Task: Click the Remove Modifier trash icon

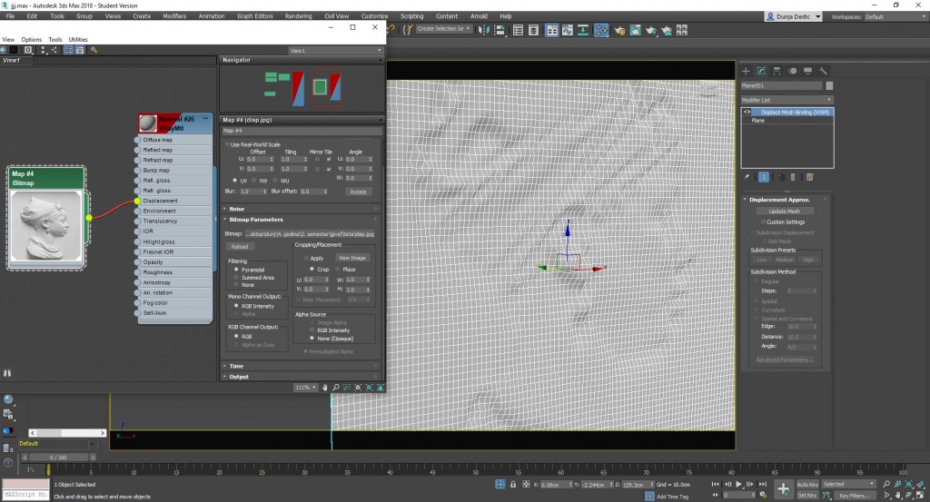Action: (x=793, y=177)
